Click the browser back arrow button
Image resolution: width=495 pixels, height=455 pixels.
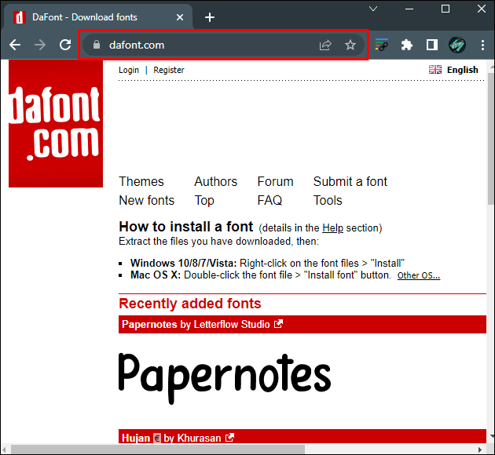coord(15,45)
